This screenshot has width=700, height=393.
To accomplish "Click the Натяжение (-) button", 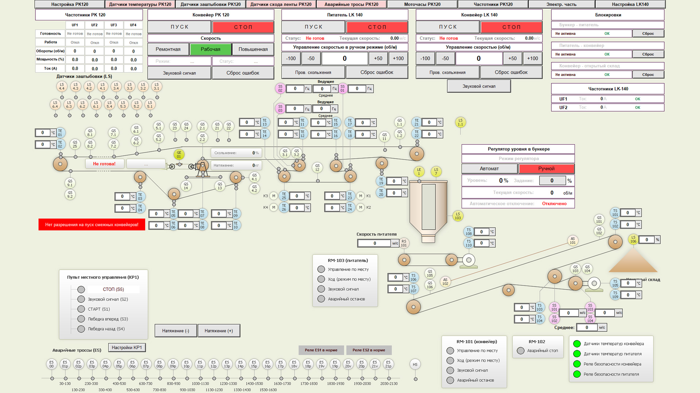I will pos(176,331).
